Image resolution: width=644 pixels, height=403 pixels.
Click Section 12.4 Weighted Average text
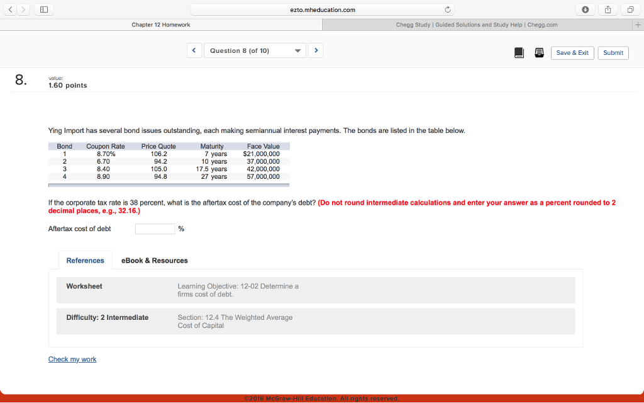(x=235, y=322)
